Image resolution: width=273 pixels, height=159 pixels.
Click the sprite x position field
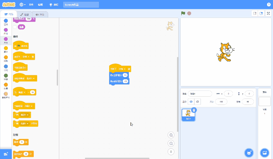coord(228,94)
